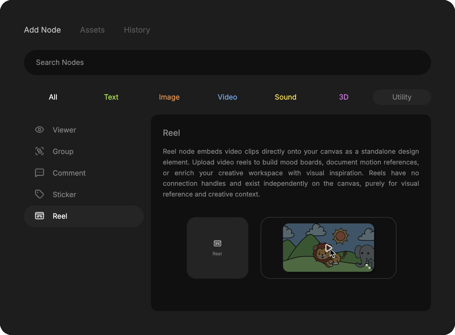This screenshot has height=335, width=455.
Task: Click the Comment speech bubble icon
Action: pos(40,173)
